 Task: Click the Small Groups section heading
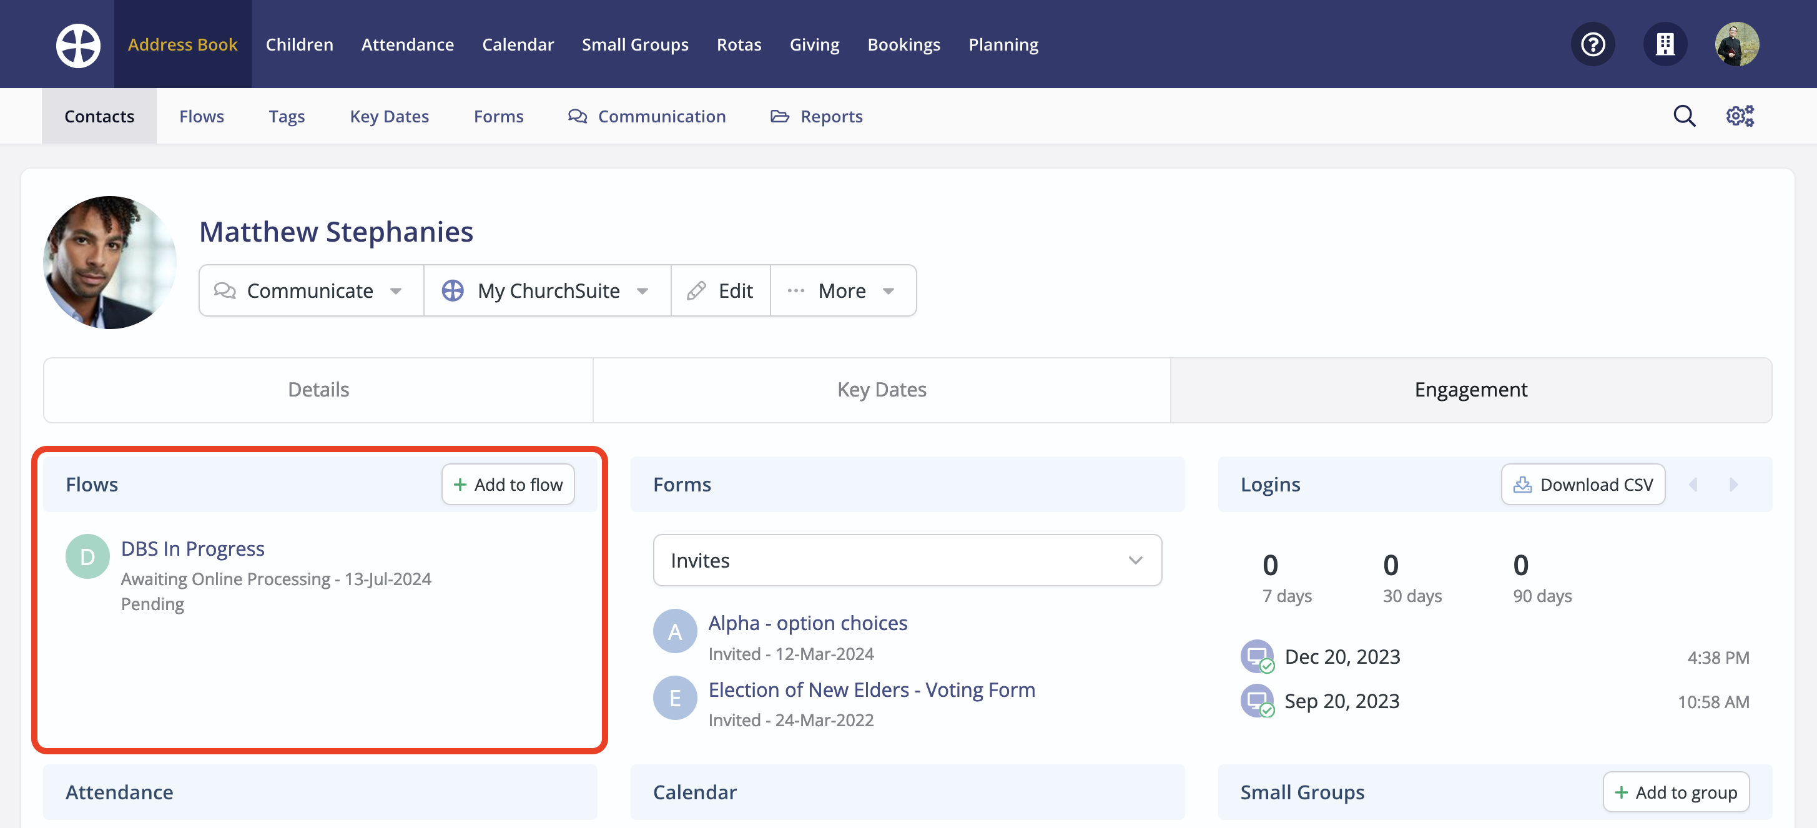click(1302, 792)
